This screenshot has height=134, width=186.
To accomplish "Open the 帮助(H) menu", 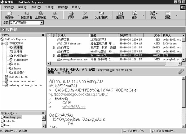I will [77, 7].
